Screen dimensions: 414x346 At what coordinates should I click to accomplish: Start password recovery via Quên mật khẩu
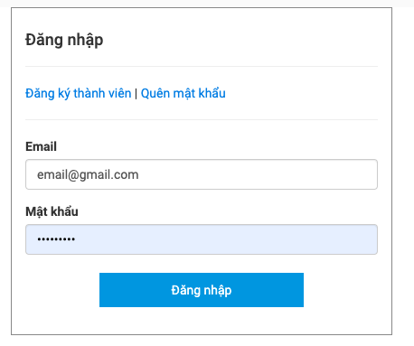pos(183,93)
